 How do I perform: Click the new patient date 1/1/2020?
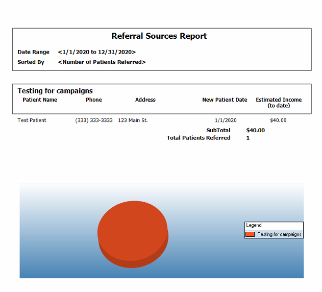pos(226,120)
